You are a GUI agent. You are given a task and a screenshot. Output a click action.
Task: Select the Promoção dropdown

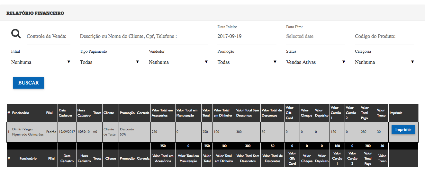pyautogui.click(x=247, y=62)
